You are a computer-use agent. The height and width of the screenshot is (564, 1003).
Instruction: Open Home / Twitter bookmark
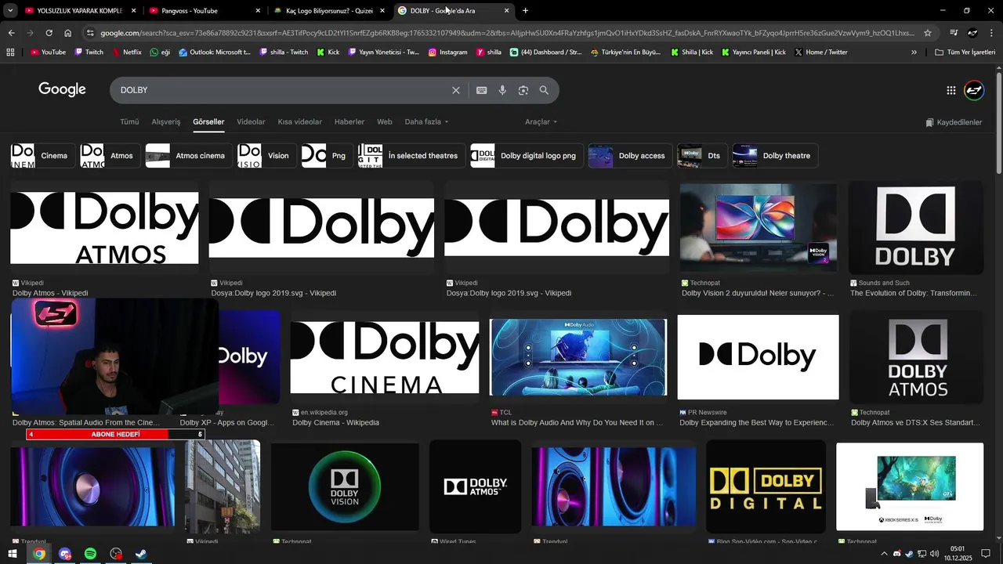click(x=821, y=52)
